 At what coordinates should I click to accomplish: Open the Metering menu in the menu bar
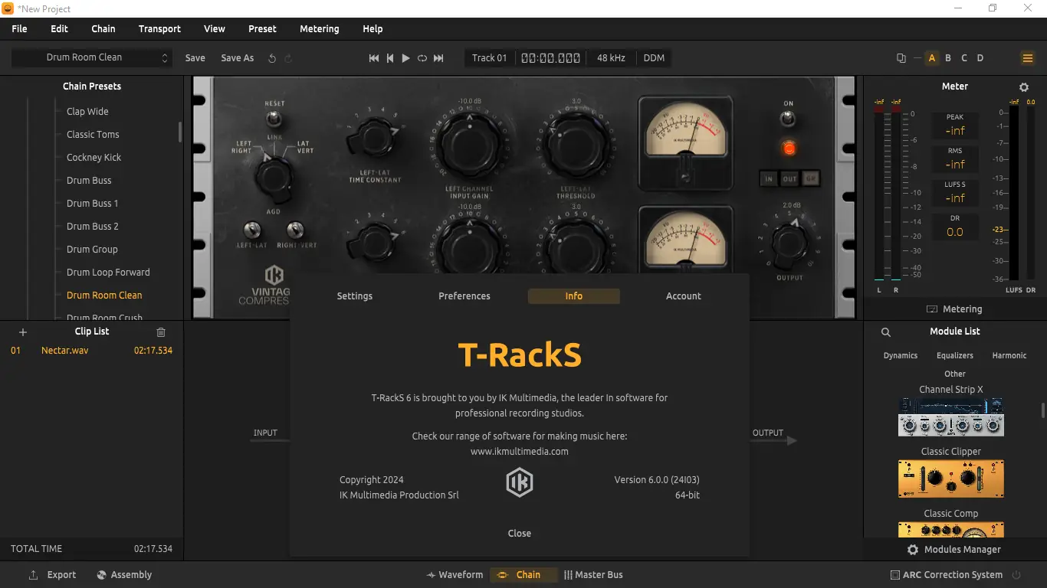319,28
